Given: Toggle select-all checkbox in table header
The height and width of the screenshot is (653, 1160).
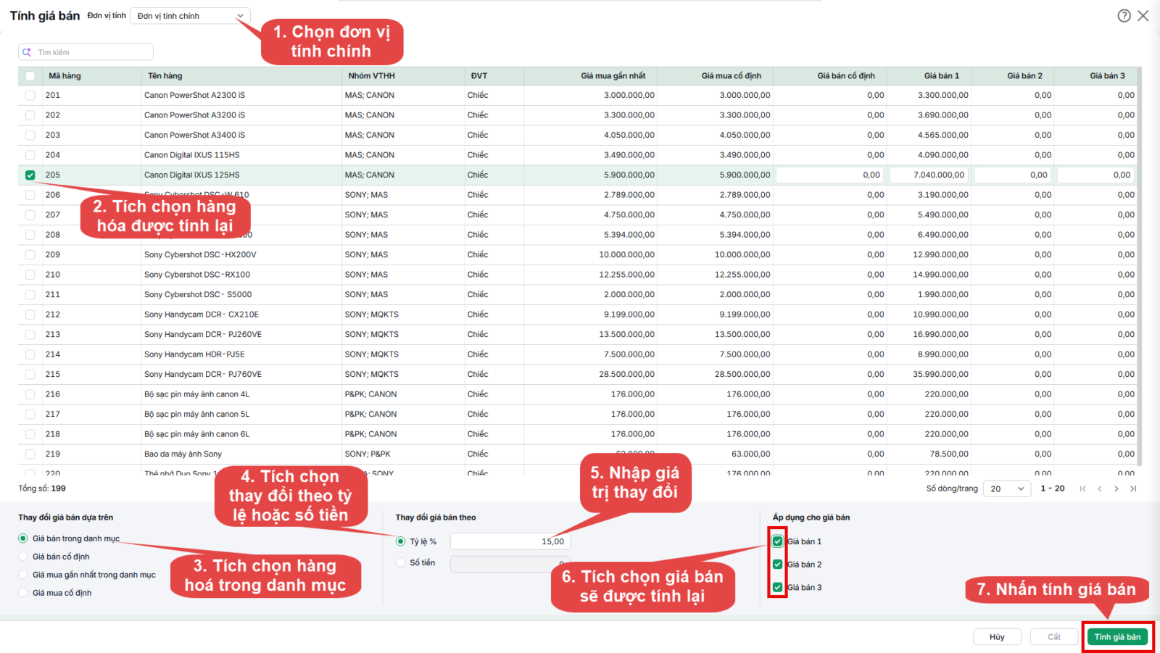Looking at the screenshot, I should click(x=30, y=76).
